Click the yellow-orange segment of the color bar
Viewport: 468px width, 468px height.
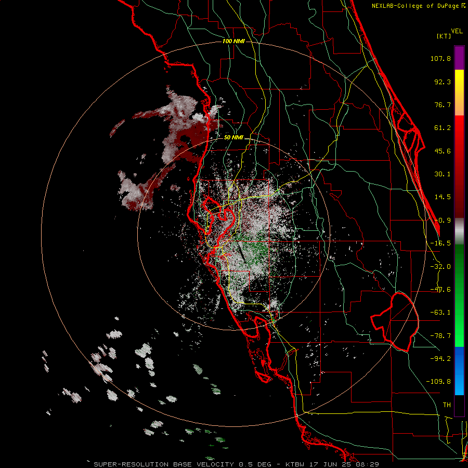pyautogui.click(x=459, y=93)
